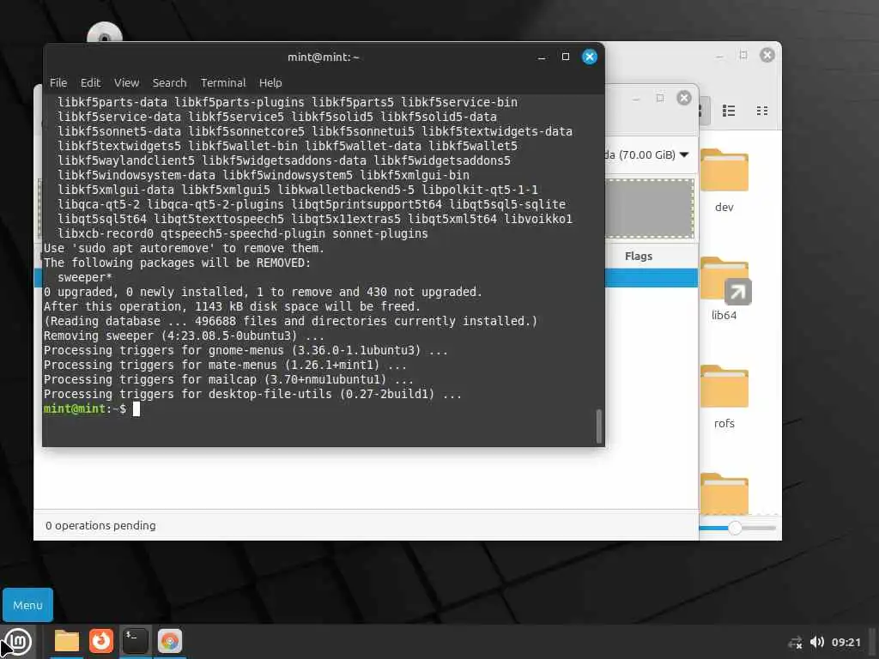879x659 pixels.
Task: Select the unlabeled folder below rofs
Action: click(724, 493)
